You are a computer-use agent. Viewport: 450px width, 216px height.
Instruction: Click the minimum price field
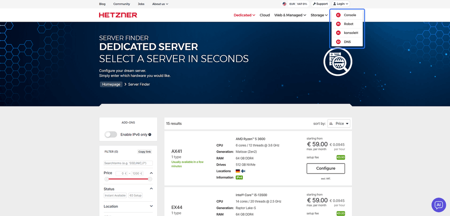click(122, 173)
